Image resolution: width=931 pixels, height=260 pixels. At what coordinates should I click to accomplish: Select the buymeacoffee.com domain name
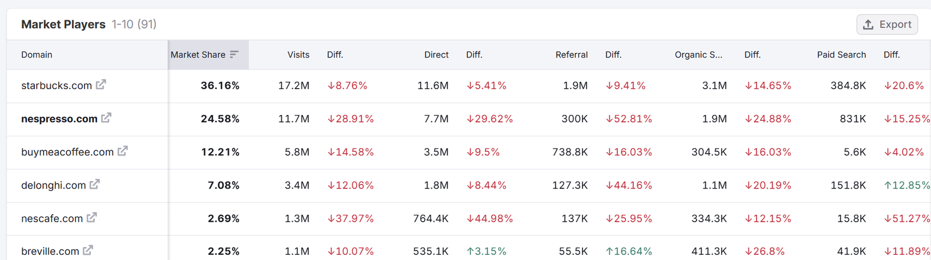click(x=67, y=152)
